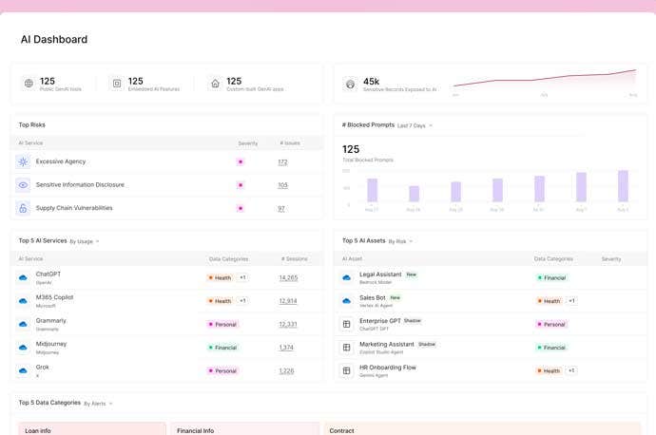Click the house icon for Custom-built GenAI apps
The width and height of the screenshot is (656, 435).
215,84
